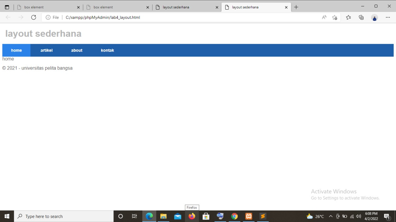Select the about navigation link
Viewport: 396px width, 222px height.
[x=76, y=50]
